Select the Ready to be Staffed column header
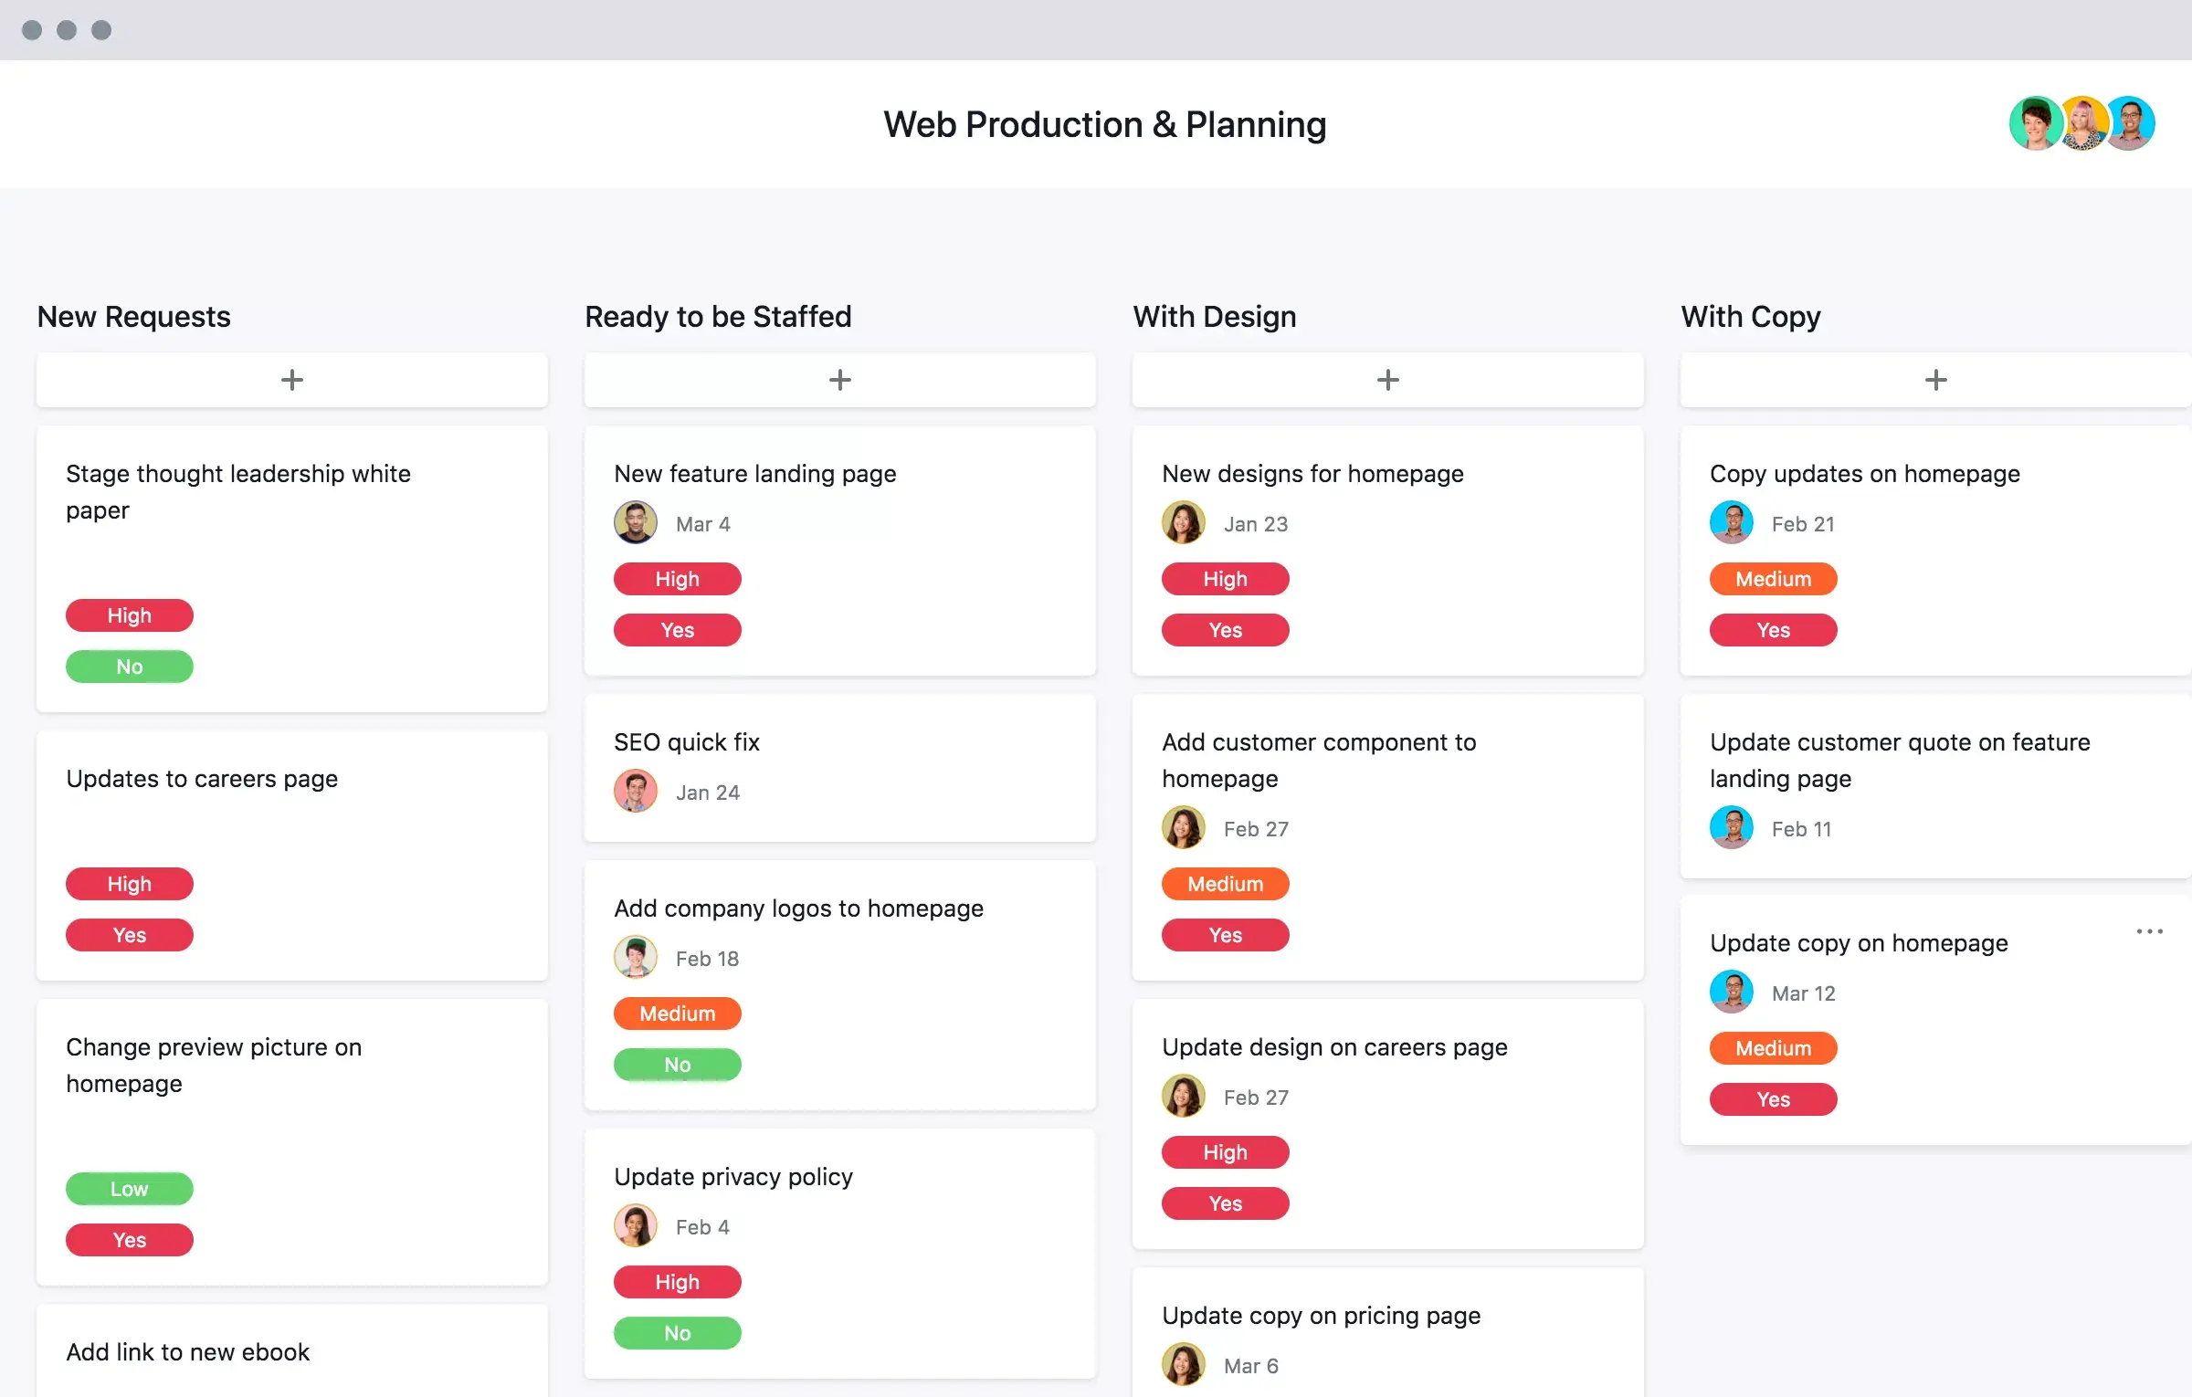Viewport: 2192px width, 1397px height. point(717,314)
